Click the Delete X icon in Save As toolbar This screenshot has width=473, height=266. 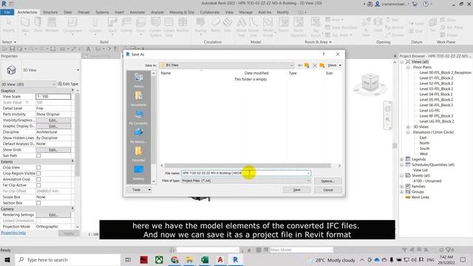coord(315,65)
